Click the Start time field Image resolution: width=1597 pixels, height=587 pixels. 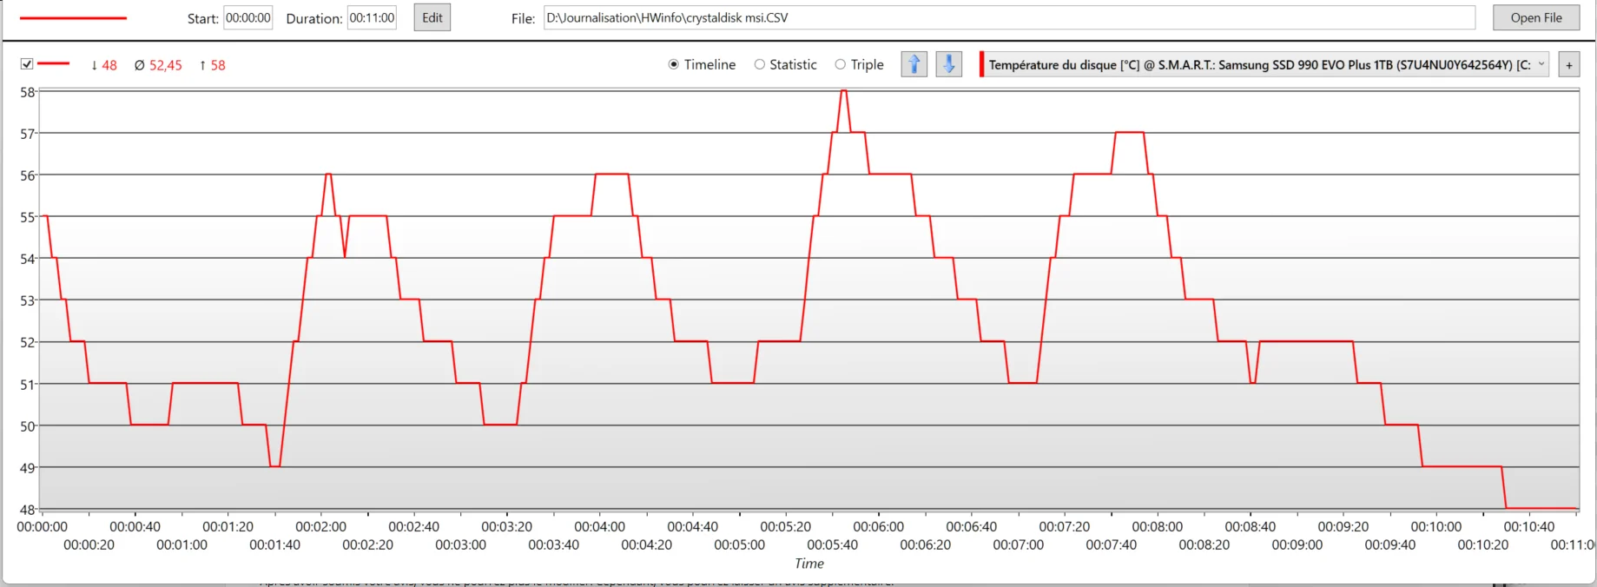(247, 17)
